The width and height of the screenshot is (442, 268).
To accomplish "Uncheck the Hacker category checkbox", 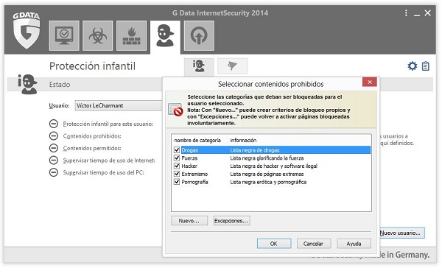I will coord(177,166).
